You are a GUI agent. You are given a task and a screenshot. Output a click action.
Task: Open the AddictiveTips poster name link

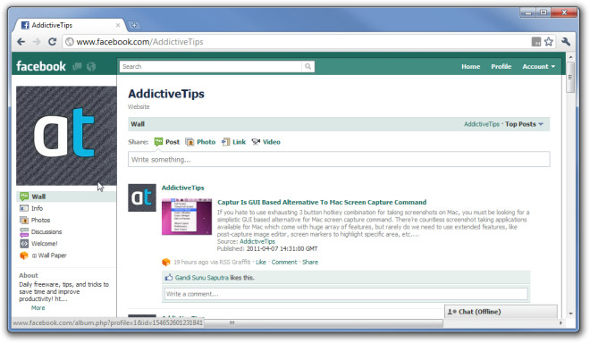(x=183, y=188)
